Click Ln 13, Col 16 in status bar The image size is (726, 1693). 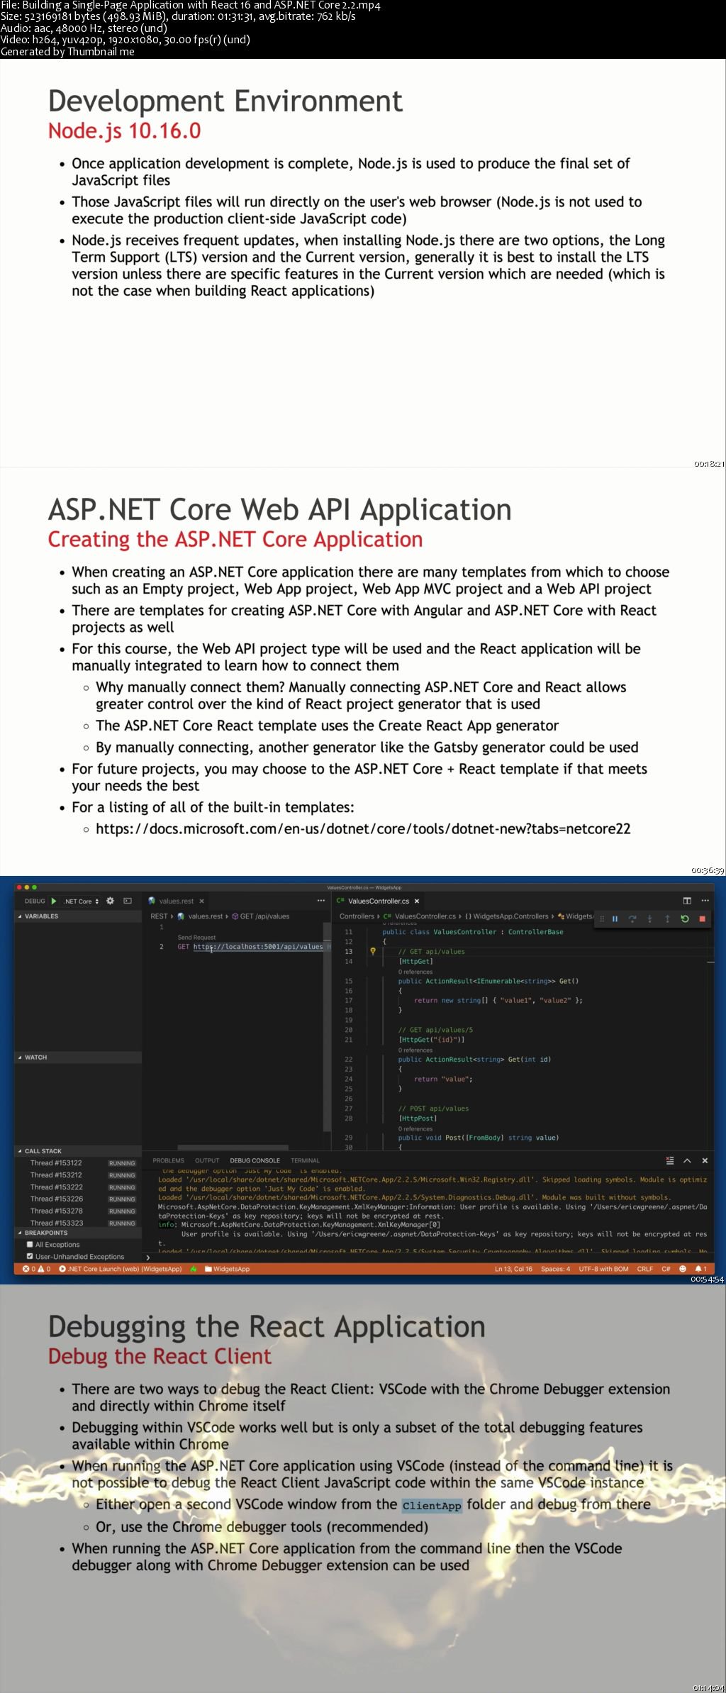[x=513, y=1269]
